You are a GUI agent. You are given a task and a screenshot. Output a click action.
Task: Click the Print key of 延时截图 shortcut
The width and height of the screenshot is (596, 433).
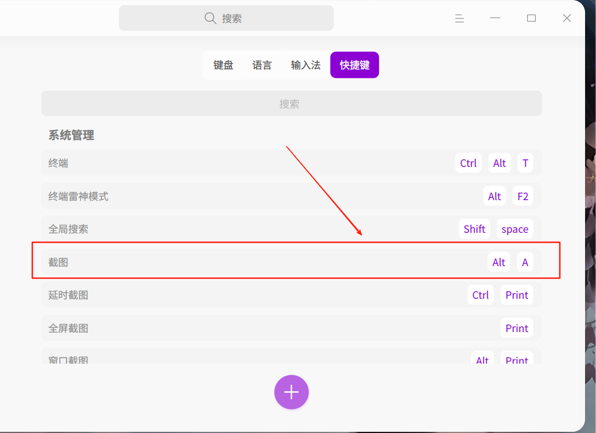point(517,295)
